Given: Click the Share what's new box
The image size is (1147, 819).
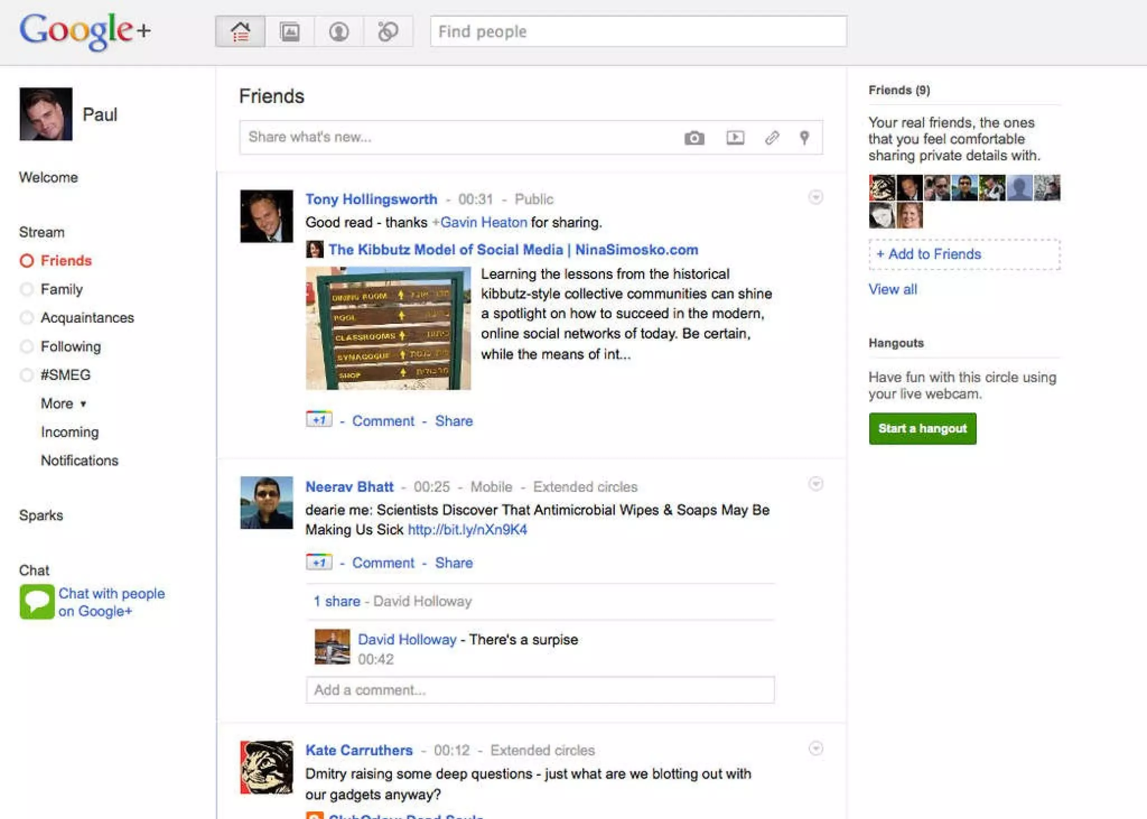Looking at the screenshot, I should point(531,137).
